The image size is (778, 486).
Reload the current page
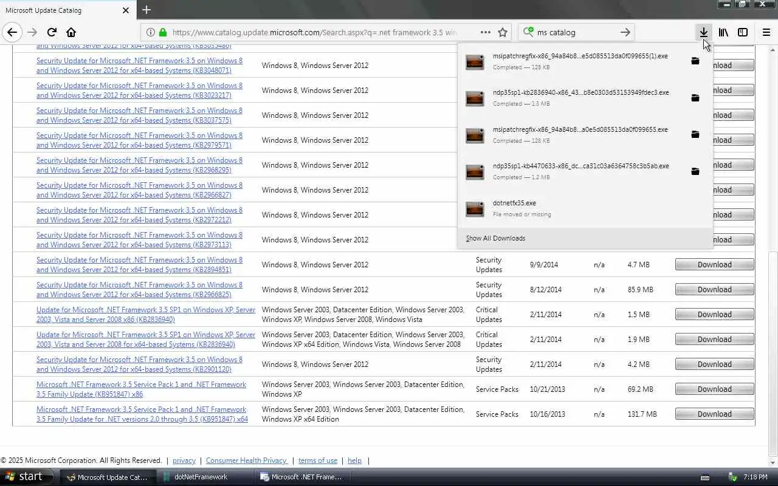pos(52,32)
